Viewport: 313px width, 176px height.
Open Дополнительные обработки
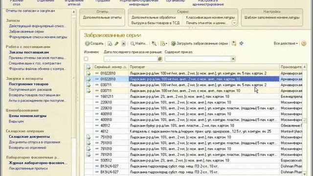coord(154,18)
